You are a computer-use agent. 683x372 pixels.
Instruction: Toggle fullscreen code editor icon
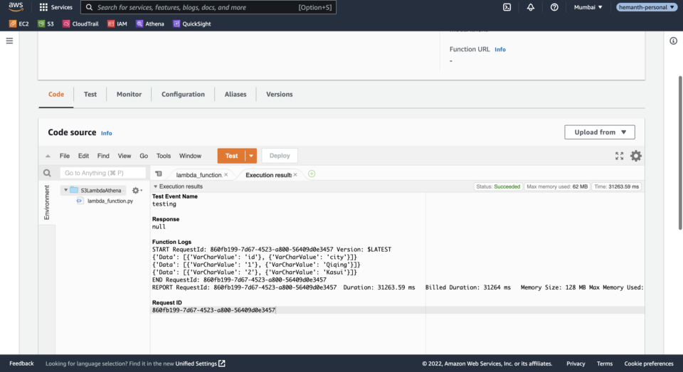619,156
